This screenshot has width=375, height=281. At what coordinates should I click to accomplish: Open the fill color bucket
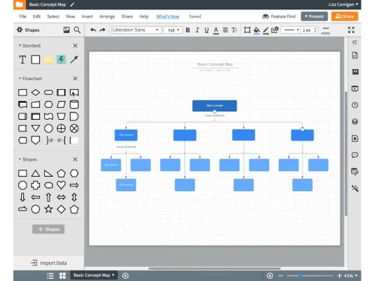point(256,31)
